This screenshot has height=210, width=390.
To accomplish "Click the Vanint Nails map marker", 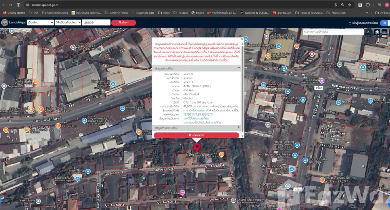I will pyautogui.click(x=38, y=201).
